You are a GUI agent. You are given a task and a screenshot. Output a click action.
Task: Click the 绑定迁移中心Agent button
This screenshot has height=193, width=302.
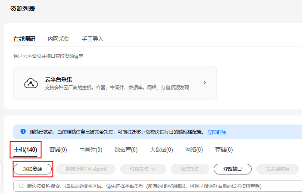point(86,169)
